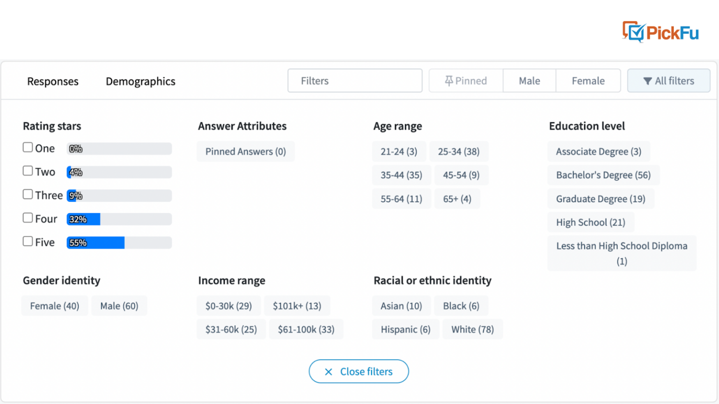The image size is (719, 404).
Task: Enable the Four star filter checkbox
Action: coord(28,217)
